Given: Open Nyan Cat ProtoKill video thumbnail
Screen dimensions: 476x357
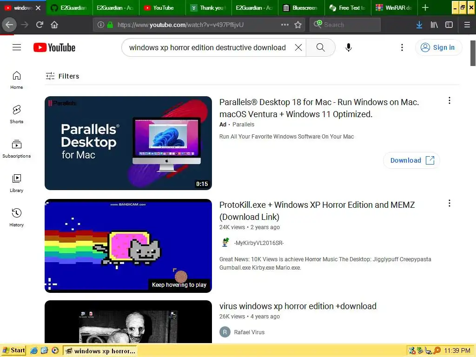Looking at the screenshot, I should coord(128,245).
